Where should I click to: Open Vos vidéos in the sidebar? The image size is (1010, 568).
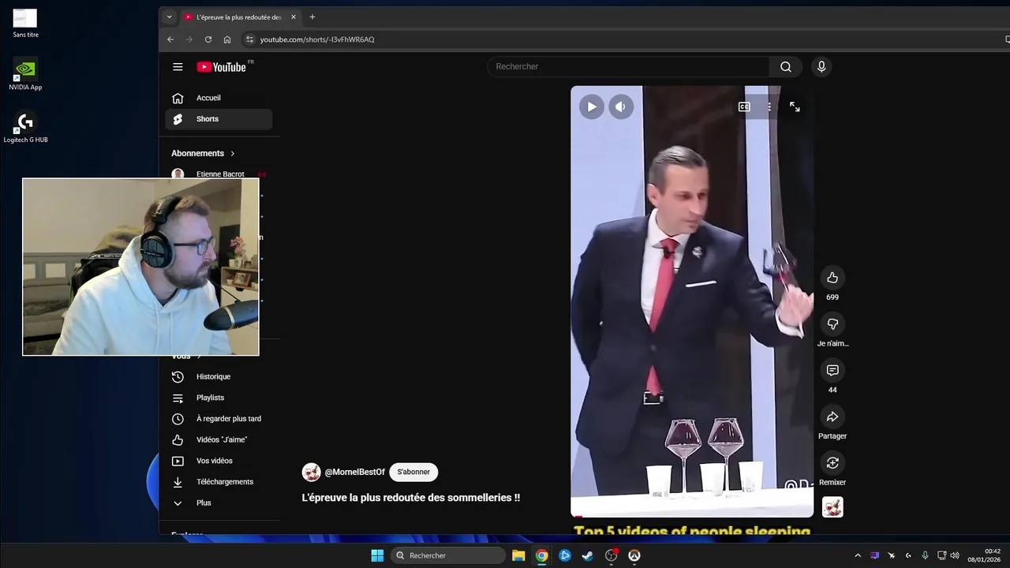219,461
